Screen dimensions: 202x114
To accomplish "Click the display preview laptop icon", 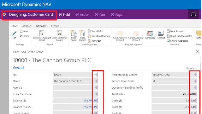I will (193, 14).
